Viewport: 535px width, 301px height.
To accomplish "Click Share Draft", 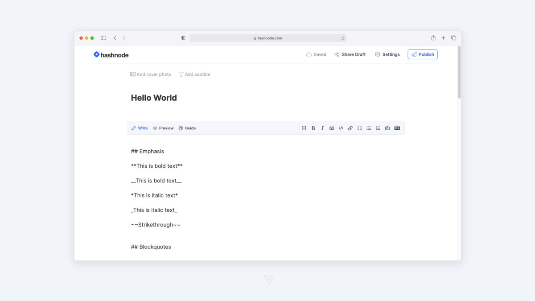I will pos(350,54).
